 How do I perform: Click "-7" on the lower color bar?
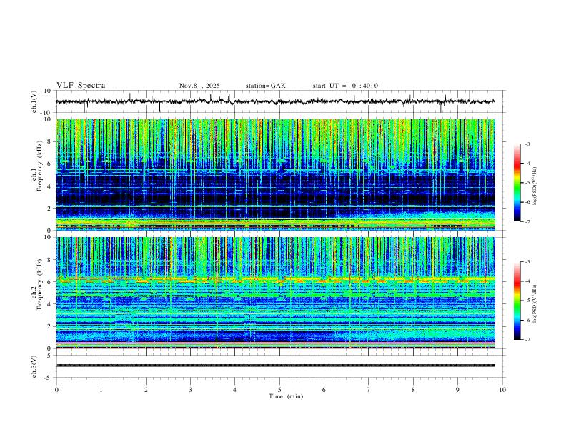tap(527, 340)
